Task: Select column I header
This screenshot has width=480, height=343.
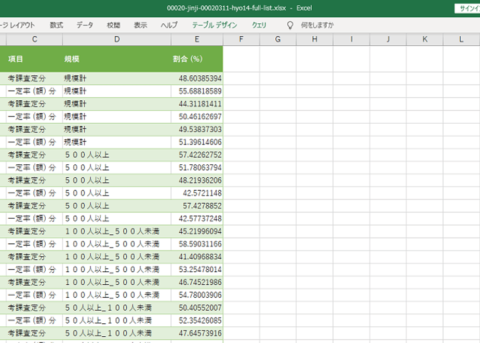Action: coord(351,39)
